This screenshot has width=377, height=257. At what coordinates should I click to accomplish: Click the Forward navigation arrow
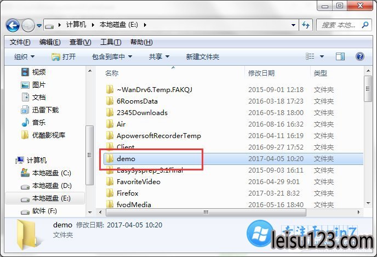coord(28,25)
